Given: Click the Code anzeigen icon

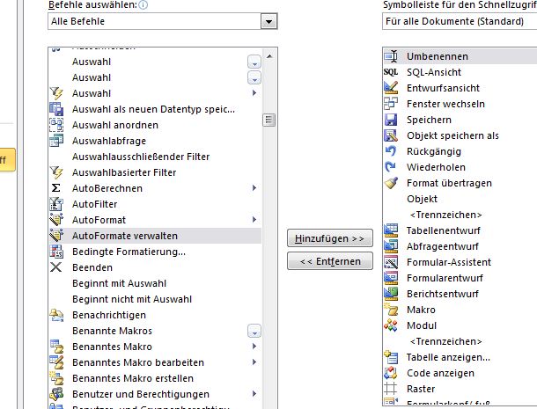Looking at the screenshot, I should pos(391,373).
